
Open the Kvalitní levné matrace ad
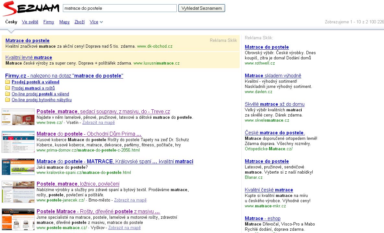click(29, 57)
